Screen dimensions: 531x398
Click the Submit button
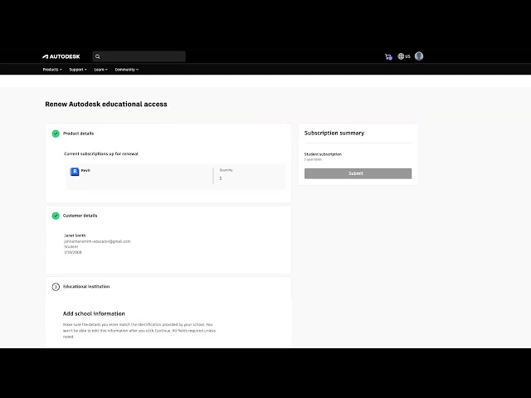[358, 173]
